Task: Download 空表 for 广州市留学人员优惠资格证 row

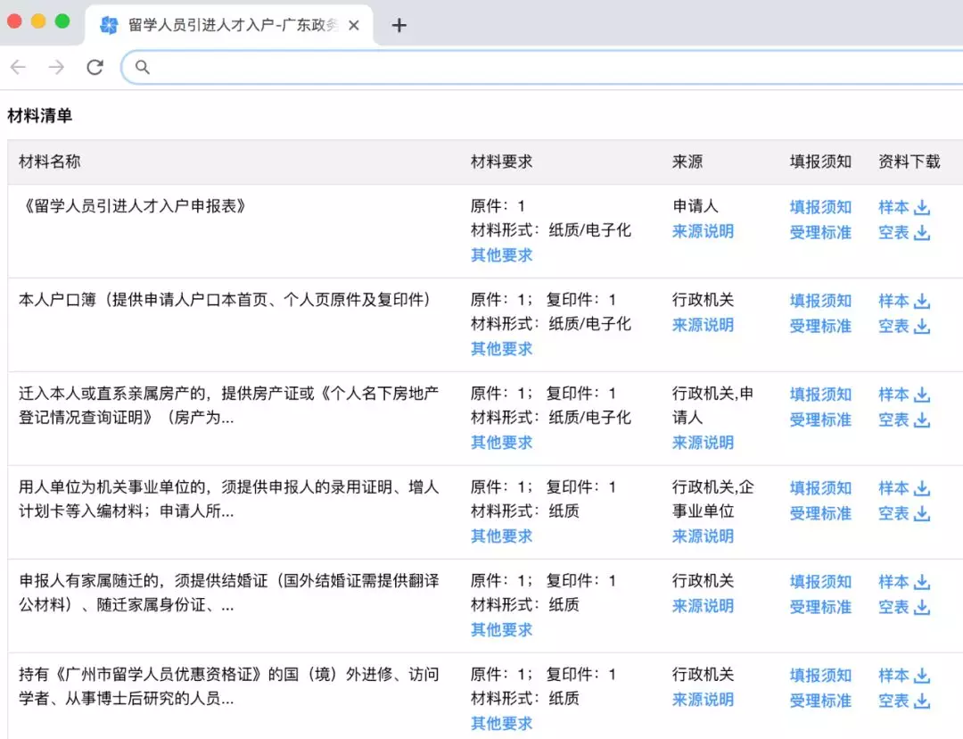Action: [904, 701]
